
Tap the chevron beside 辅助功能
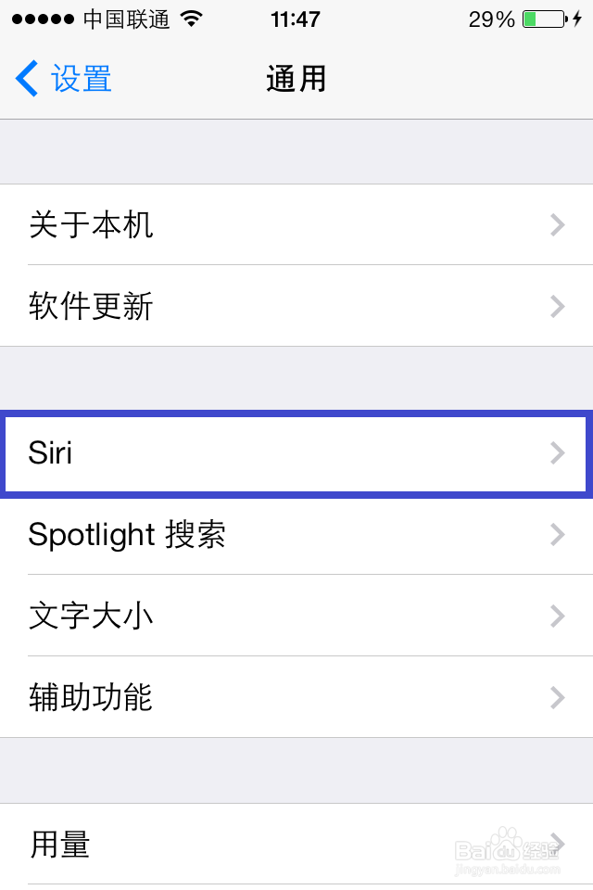pos(557,697)
